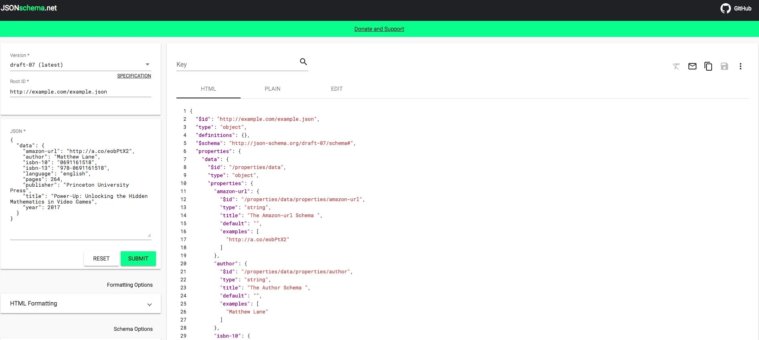Open the Version draft-07 dropdown
This screenshot has width=759, height=340.
click(80, 65)
